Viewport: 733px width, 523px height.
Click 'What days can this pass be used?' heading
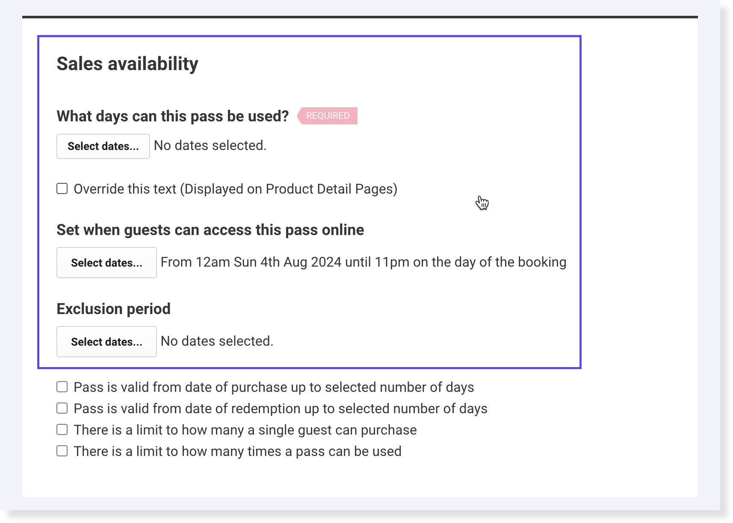tap(173, 116)
